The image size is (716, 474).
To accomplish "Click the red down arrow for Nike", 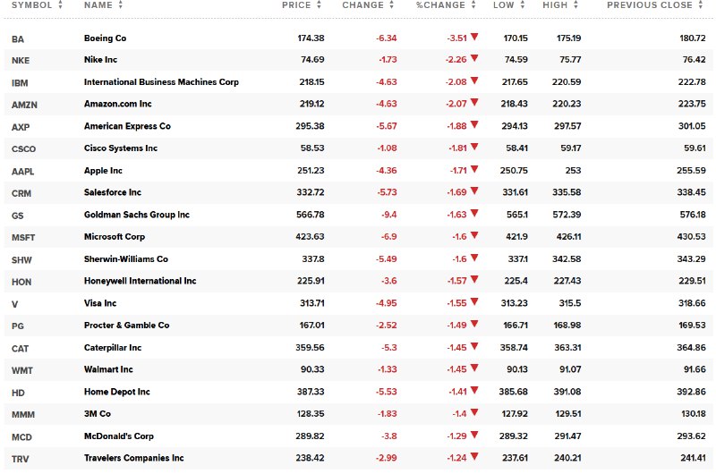I will pos(474,58).
